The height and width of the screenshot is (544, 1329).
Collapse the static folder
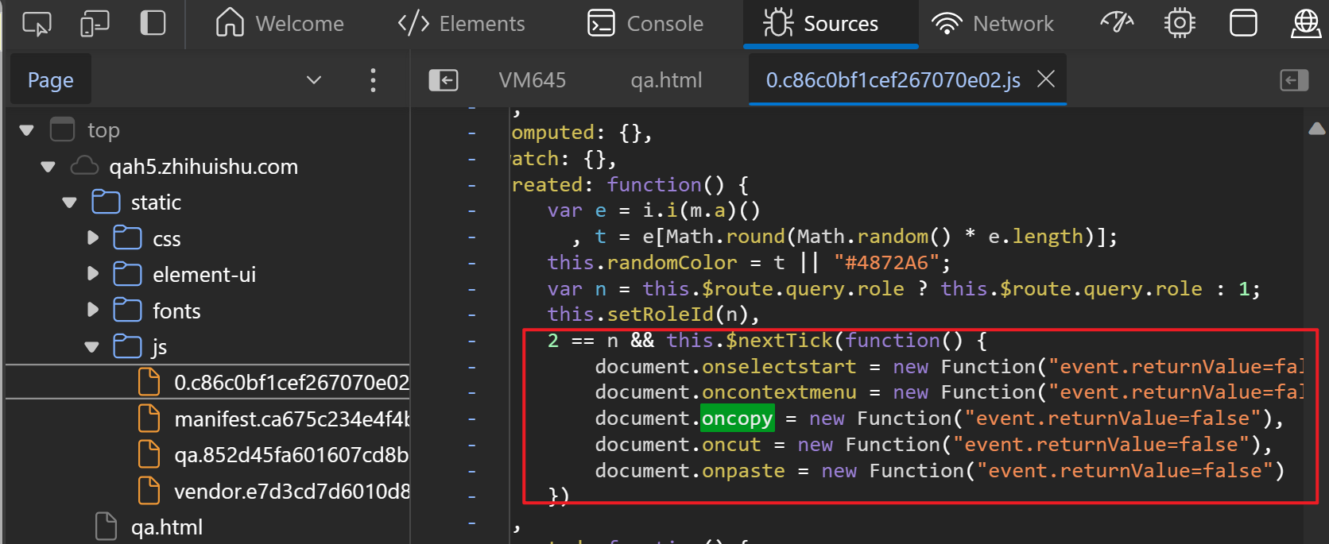(x=69, y=203)
